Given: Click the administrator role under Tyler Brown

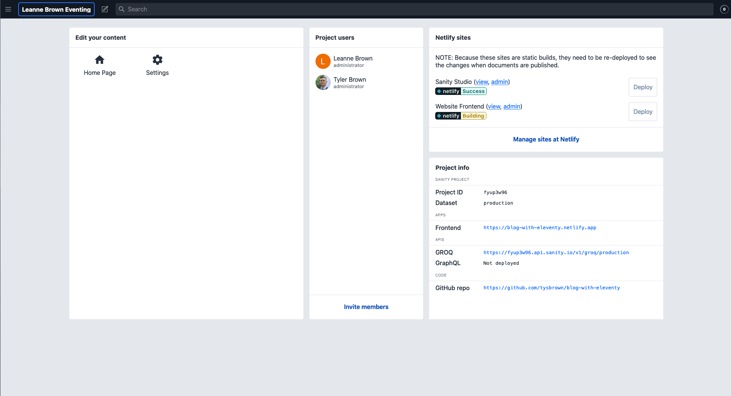Looking at the screenshot, I should pos(349,87).
